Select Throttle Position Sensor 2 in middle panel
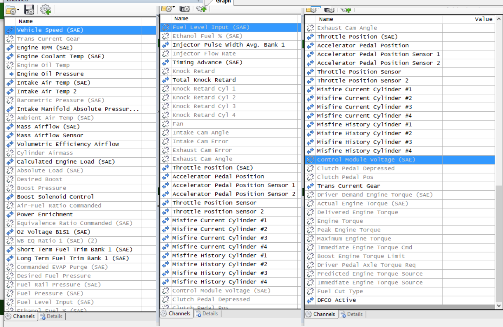Image resolution: width=503 pixels, height=327 pixels. click(230, 212)
